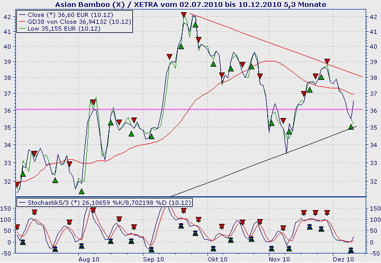Click the red descending resistance trendline
This screenshot has height=263, width=381.
276,45
